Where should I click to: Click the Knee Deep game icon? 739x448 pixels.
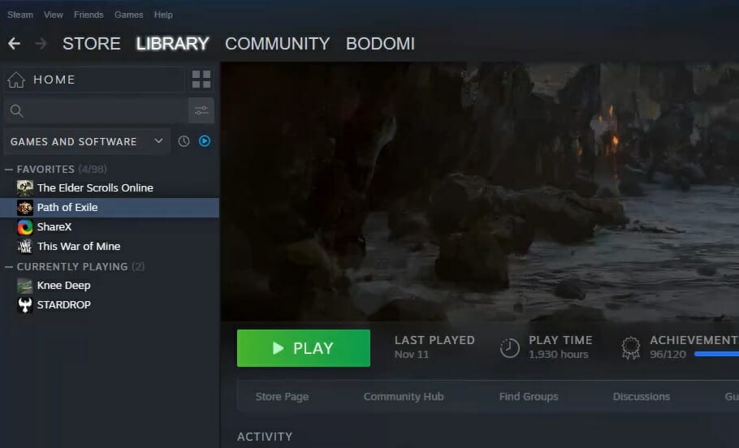point(25,286)
